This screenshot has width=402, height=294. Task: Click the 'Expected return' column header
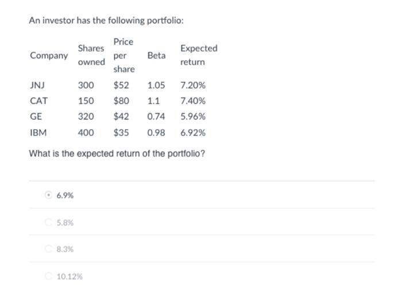point(198,55)
